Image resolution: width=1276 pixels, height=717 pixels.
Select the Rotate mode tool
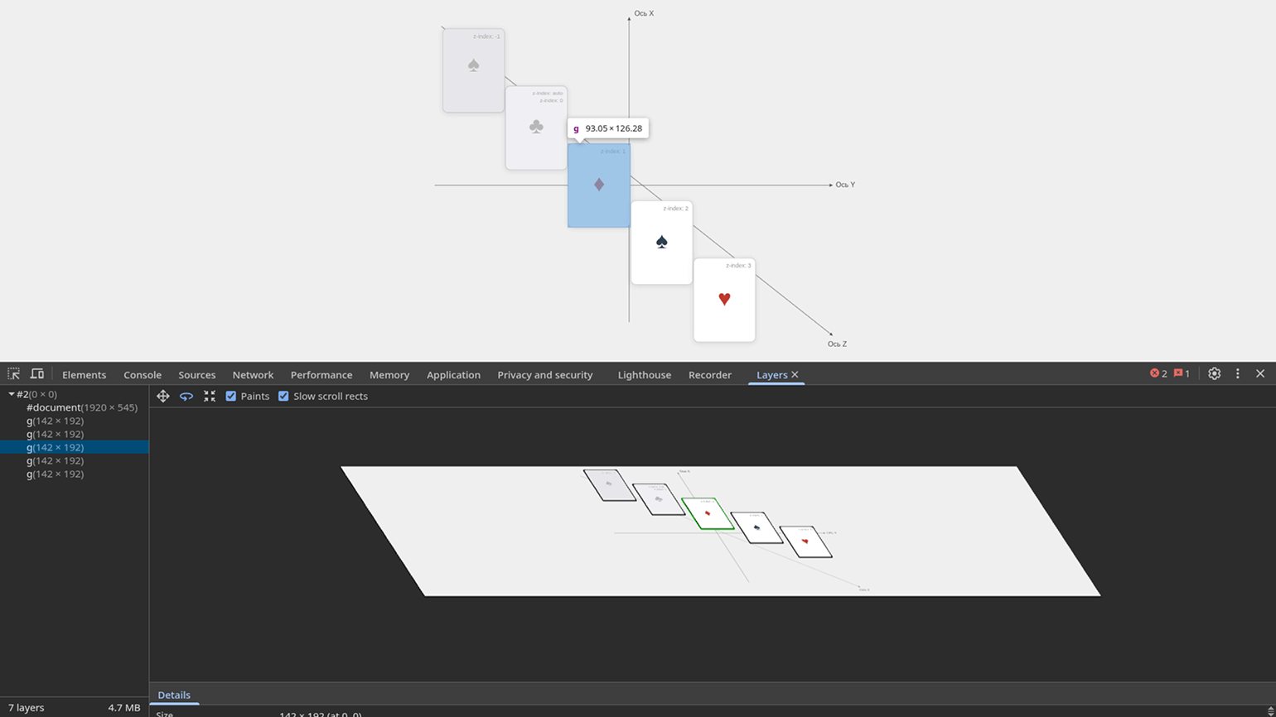(186, 397)
